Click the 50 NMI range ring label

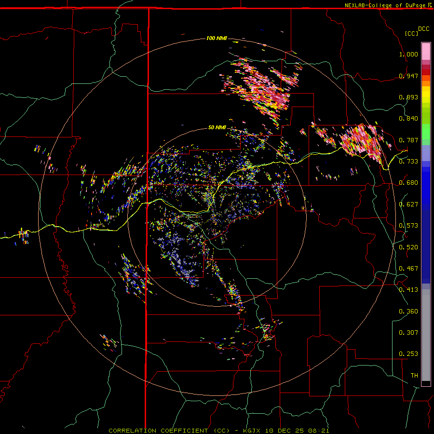[217, 128]
